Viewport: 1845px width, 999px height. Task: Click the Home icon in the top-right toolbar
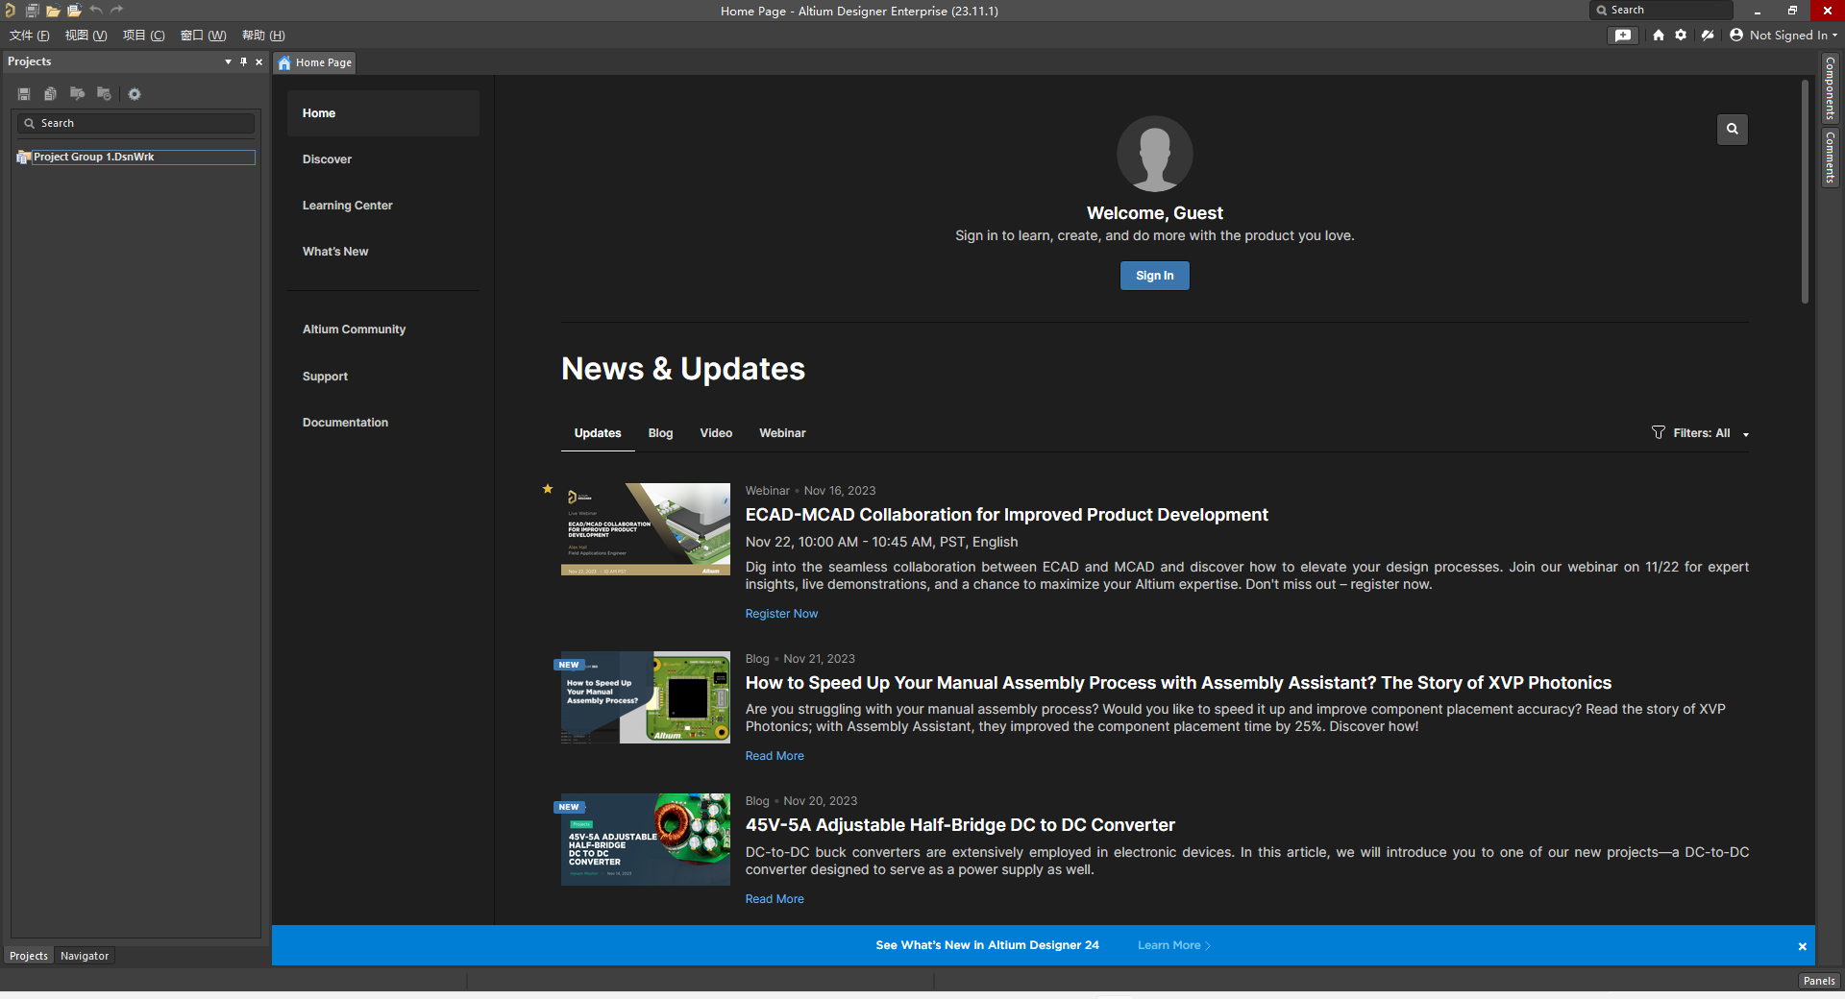pyautogui.click(x=1659, y=36)
